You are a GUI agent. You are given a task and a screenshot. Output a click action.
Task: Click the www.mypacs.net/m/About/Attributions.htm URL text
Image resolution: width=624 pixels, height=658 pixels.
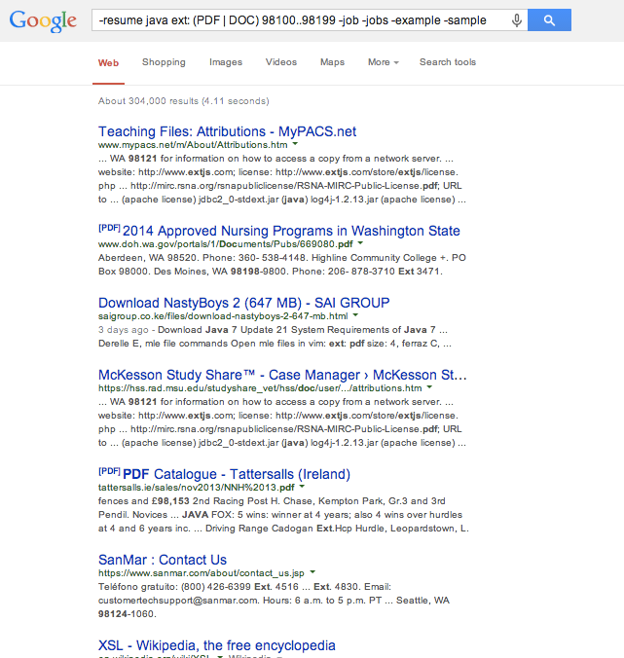[193, 145]
